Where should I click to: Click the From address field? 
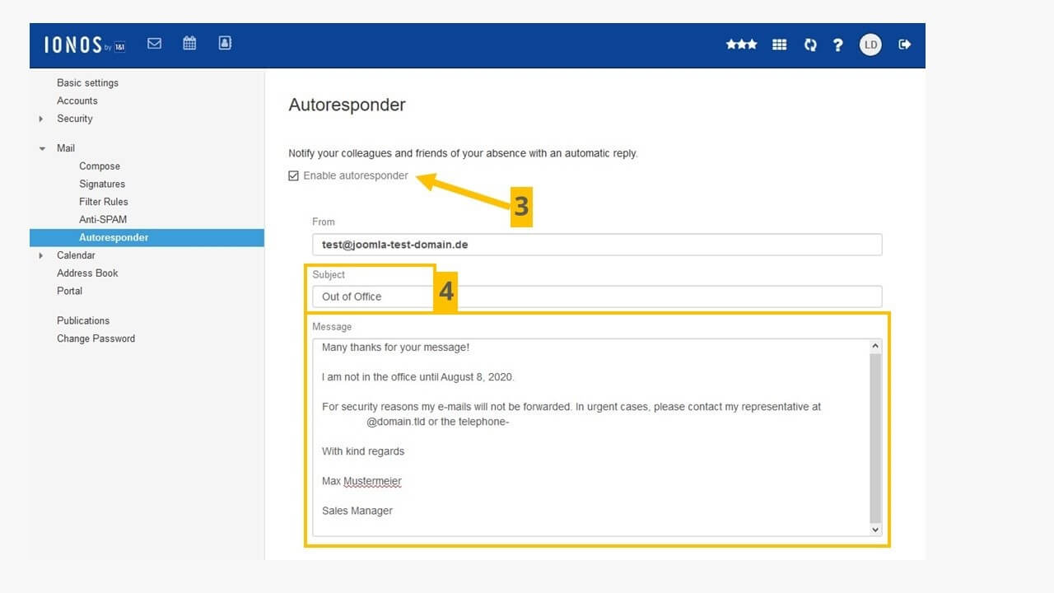[x=597, y=245]
